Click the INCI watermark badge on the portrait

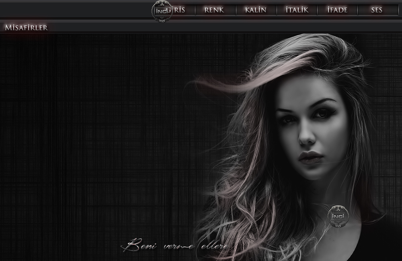338,216
